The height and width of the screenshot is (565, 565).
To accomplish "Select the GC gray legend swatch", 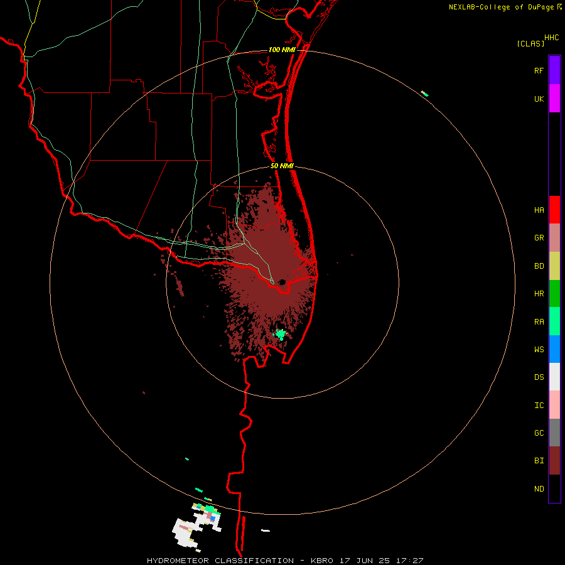I will [554, 433].
